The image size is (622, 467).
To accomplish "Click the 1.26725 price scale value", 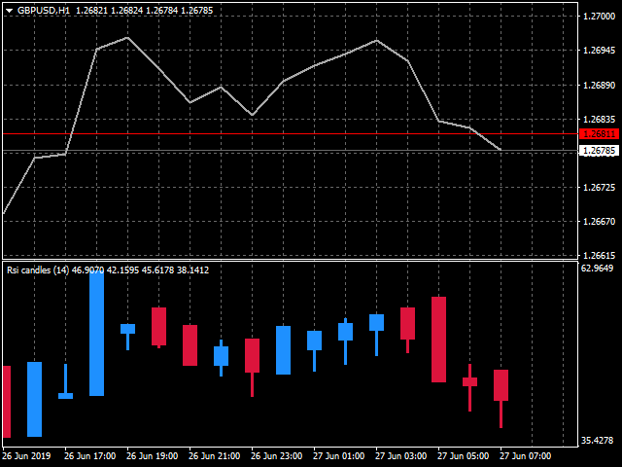I will click(599, 187).
